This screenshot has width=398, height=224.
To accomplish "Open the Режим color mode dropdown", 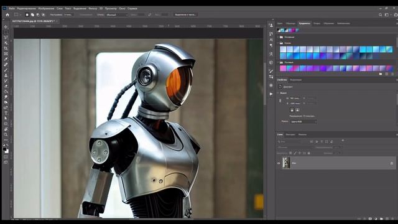I will 303,122.
